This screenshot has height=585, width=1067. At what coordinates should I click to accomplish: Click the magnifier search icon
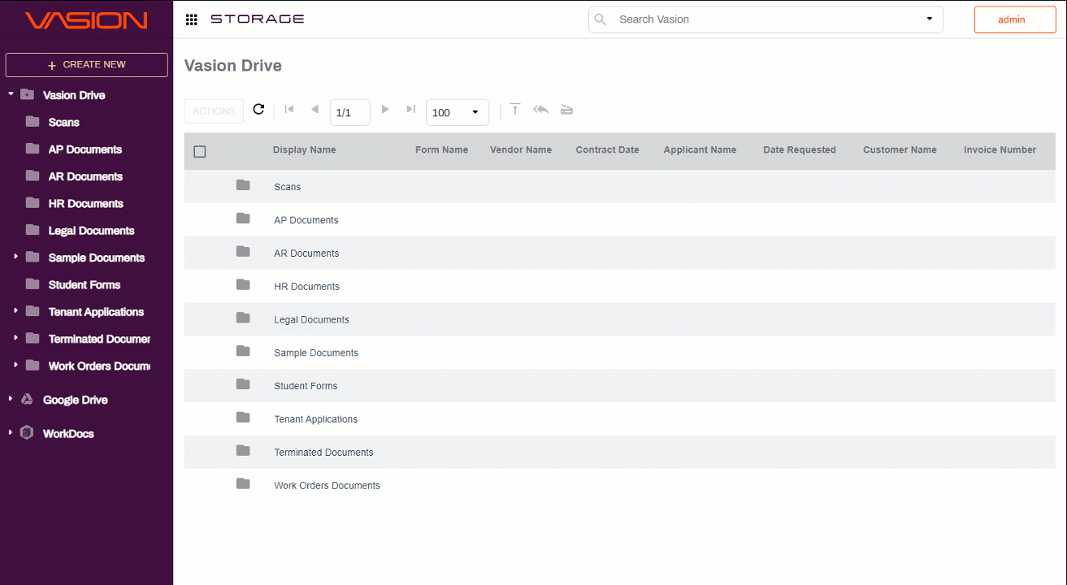point(601,19)
